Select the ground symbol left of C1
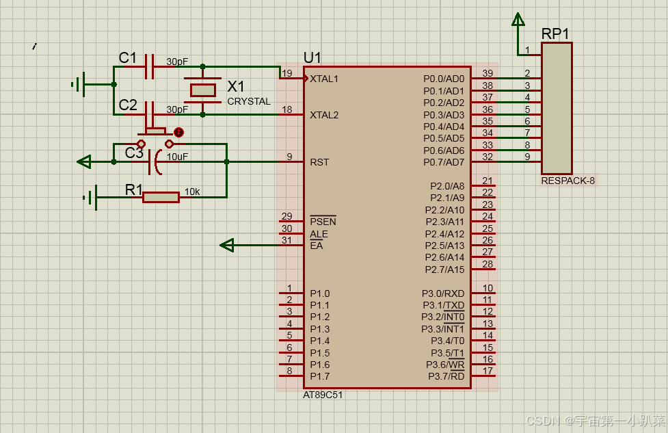This screenshot has height=433, width=668. coord(79,84)
